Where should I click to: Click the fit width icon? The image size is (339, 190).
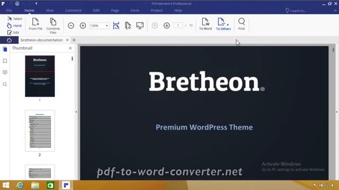(116, 26)
